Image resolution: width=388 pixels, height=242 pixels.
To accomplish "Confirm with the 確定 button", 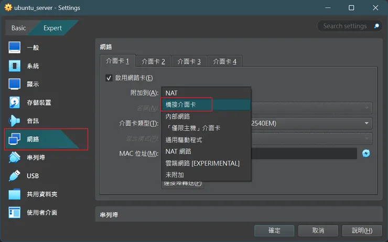I will pos(274,231).
